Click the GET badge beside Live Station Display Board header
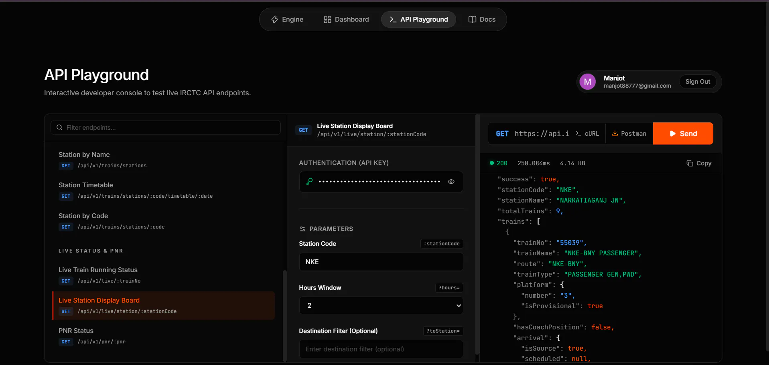 pos(303,130)
